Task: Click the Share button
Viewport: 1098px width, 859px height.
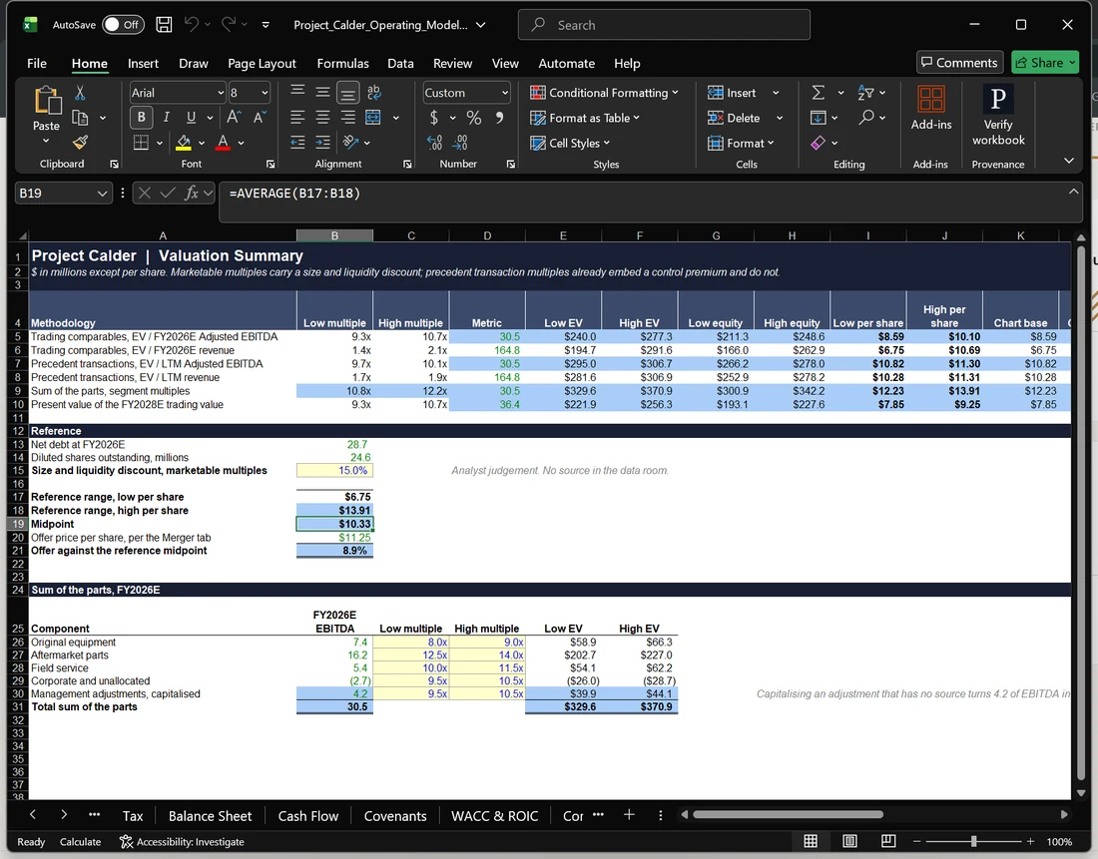Action: click(1045, 62)
